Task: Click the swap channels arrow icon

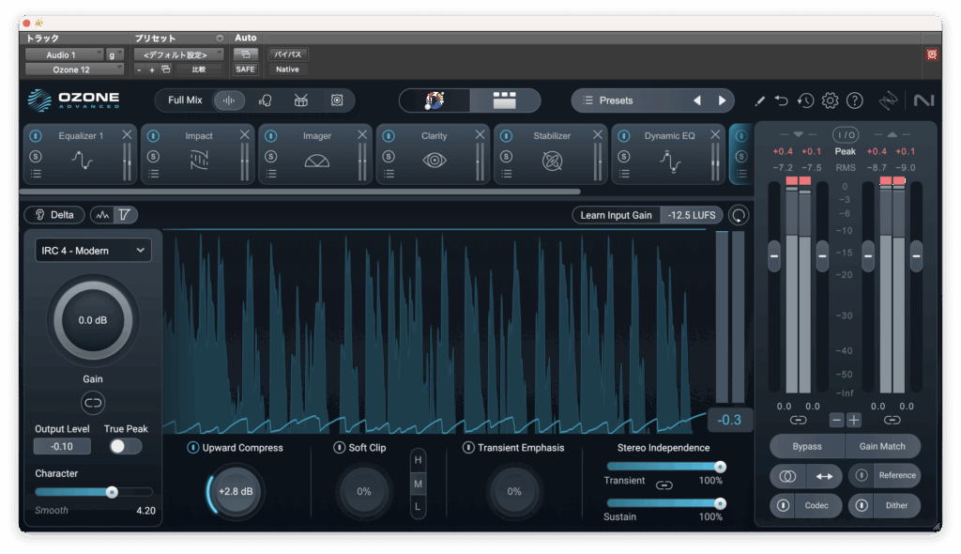Action: (824, 476)
